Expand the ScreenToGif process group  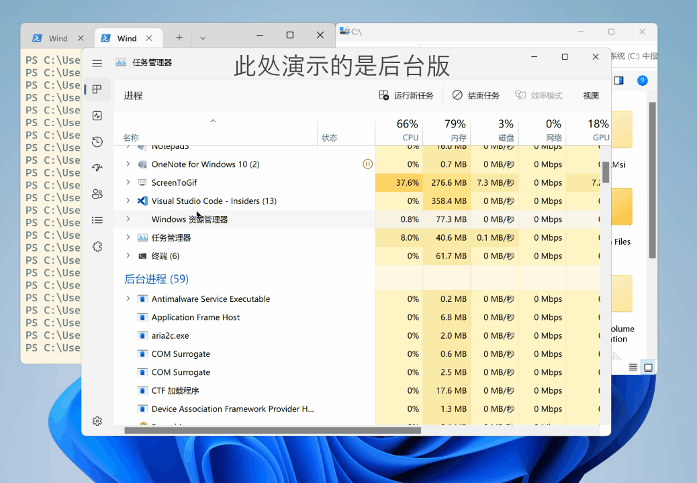[x=128, y=182]
